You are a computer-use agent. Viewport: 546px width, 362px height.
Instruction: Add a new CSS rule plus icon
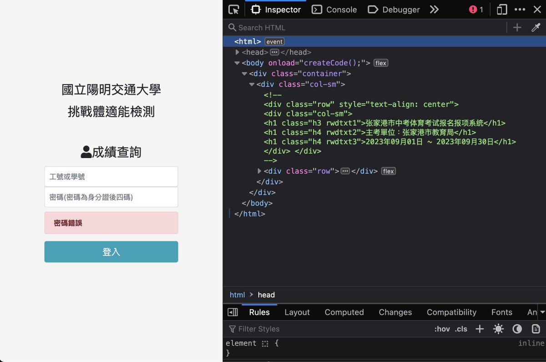click(x=480, y=329)
